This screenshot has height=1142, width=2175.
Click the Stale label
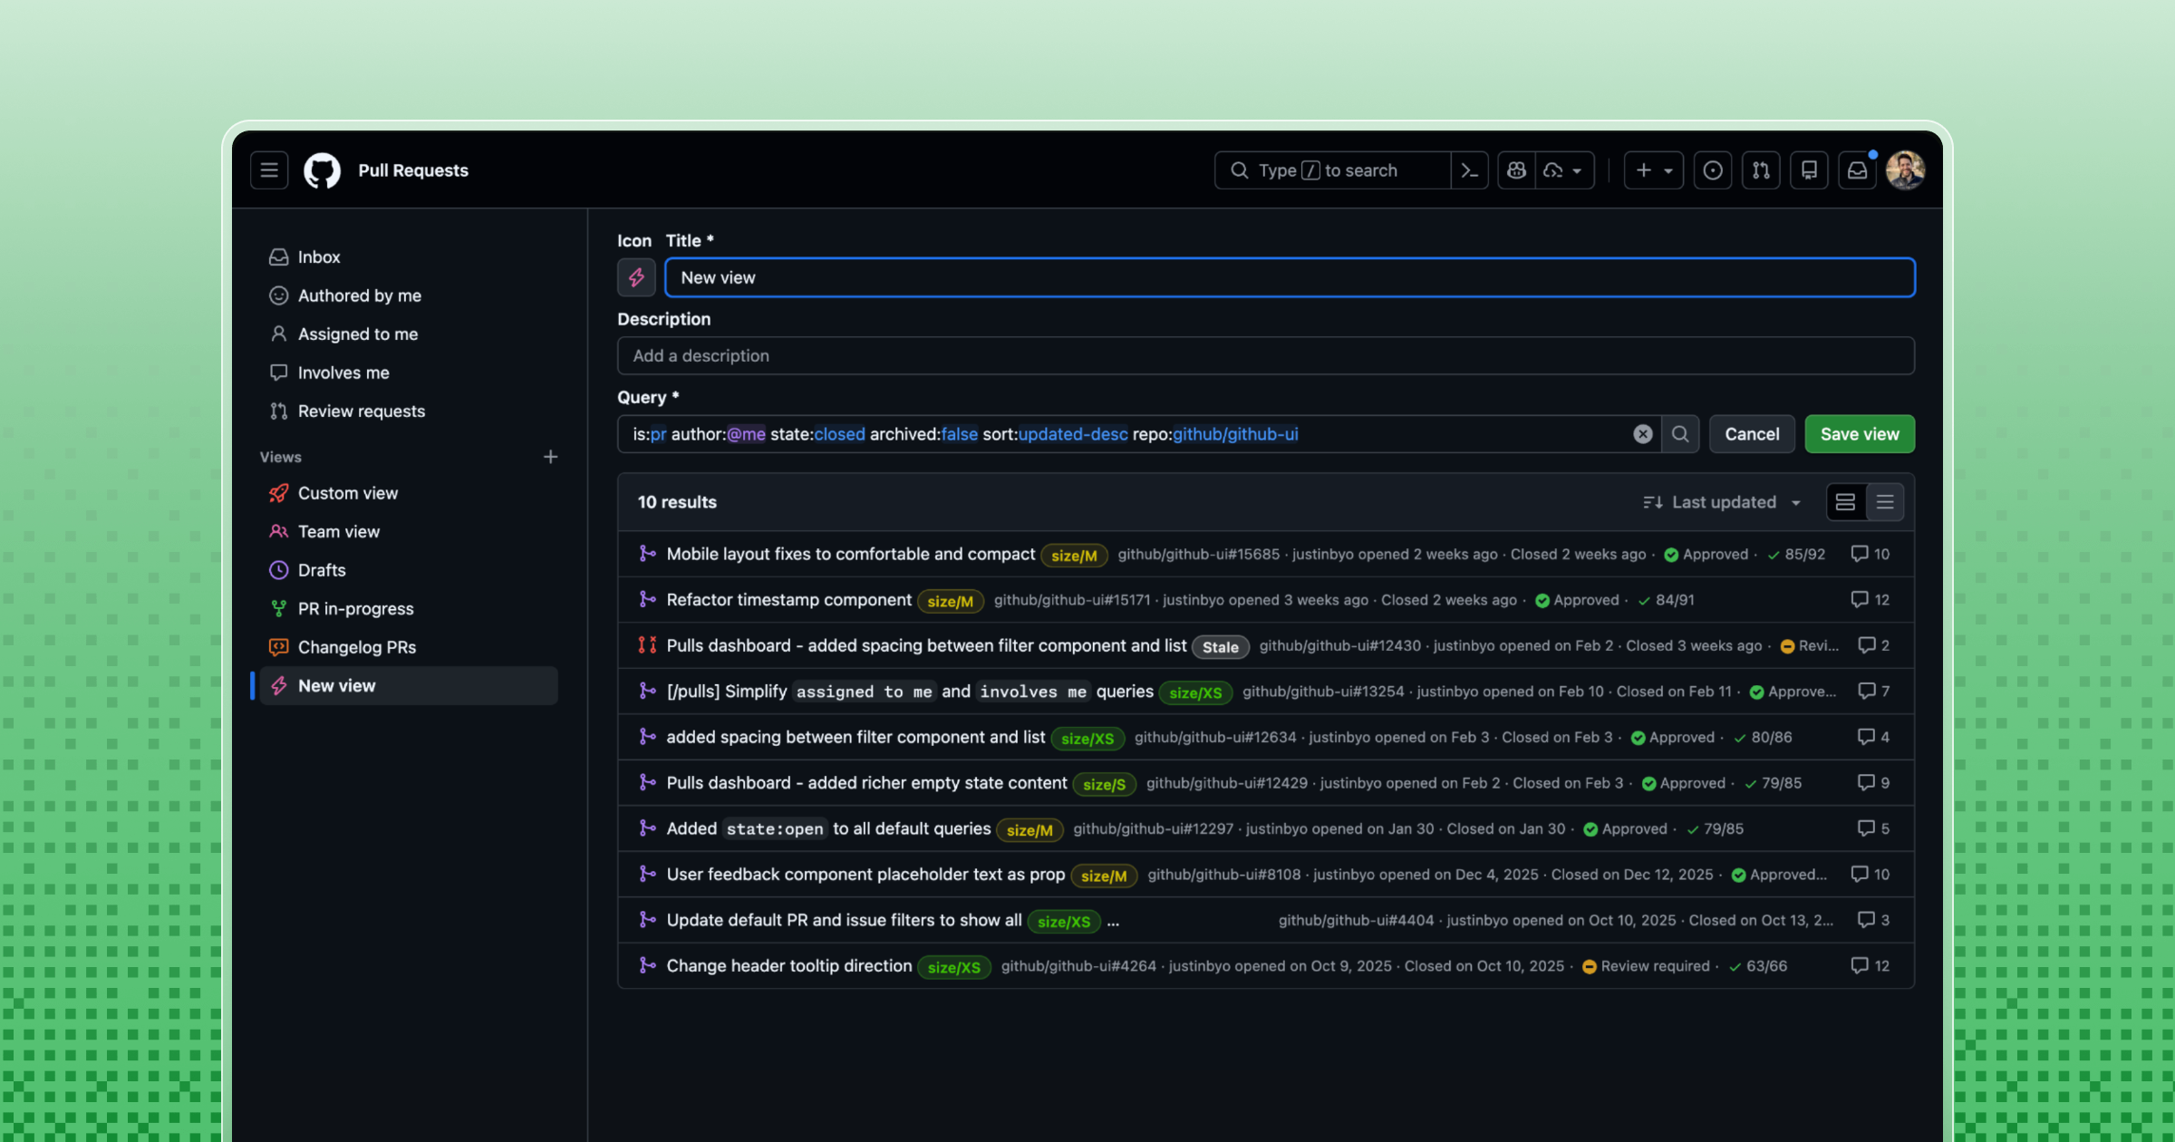(1220, 647)
